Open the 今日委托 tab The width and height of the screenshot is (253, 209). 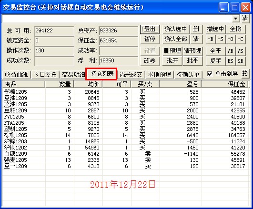point(45,75)
